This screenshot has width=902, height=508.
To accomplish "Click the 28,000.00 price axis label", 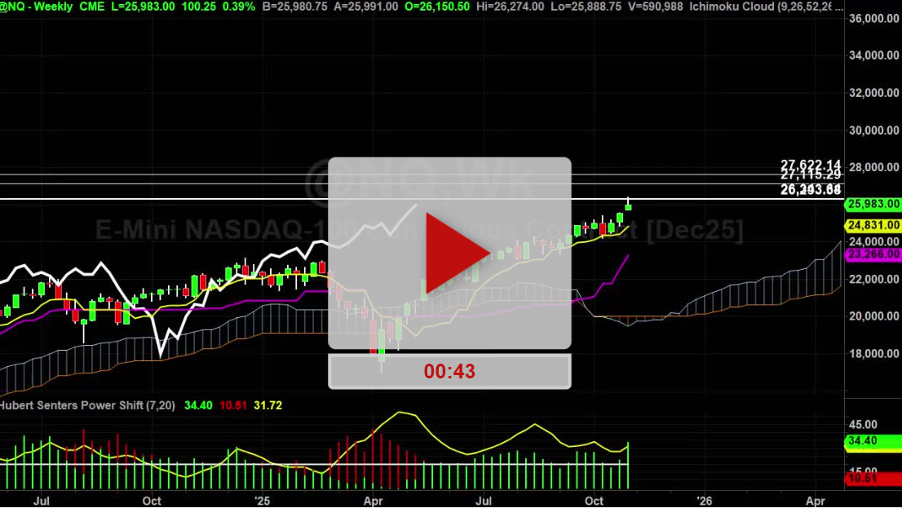I will 873,167.
